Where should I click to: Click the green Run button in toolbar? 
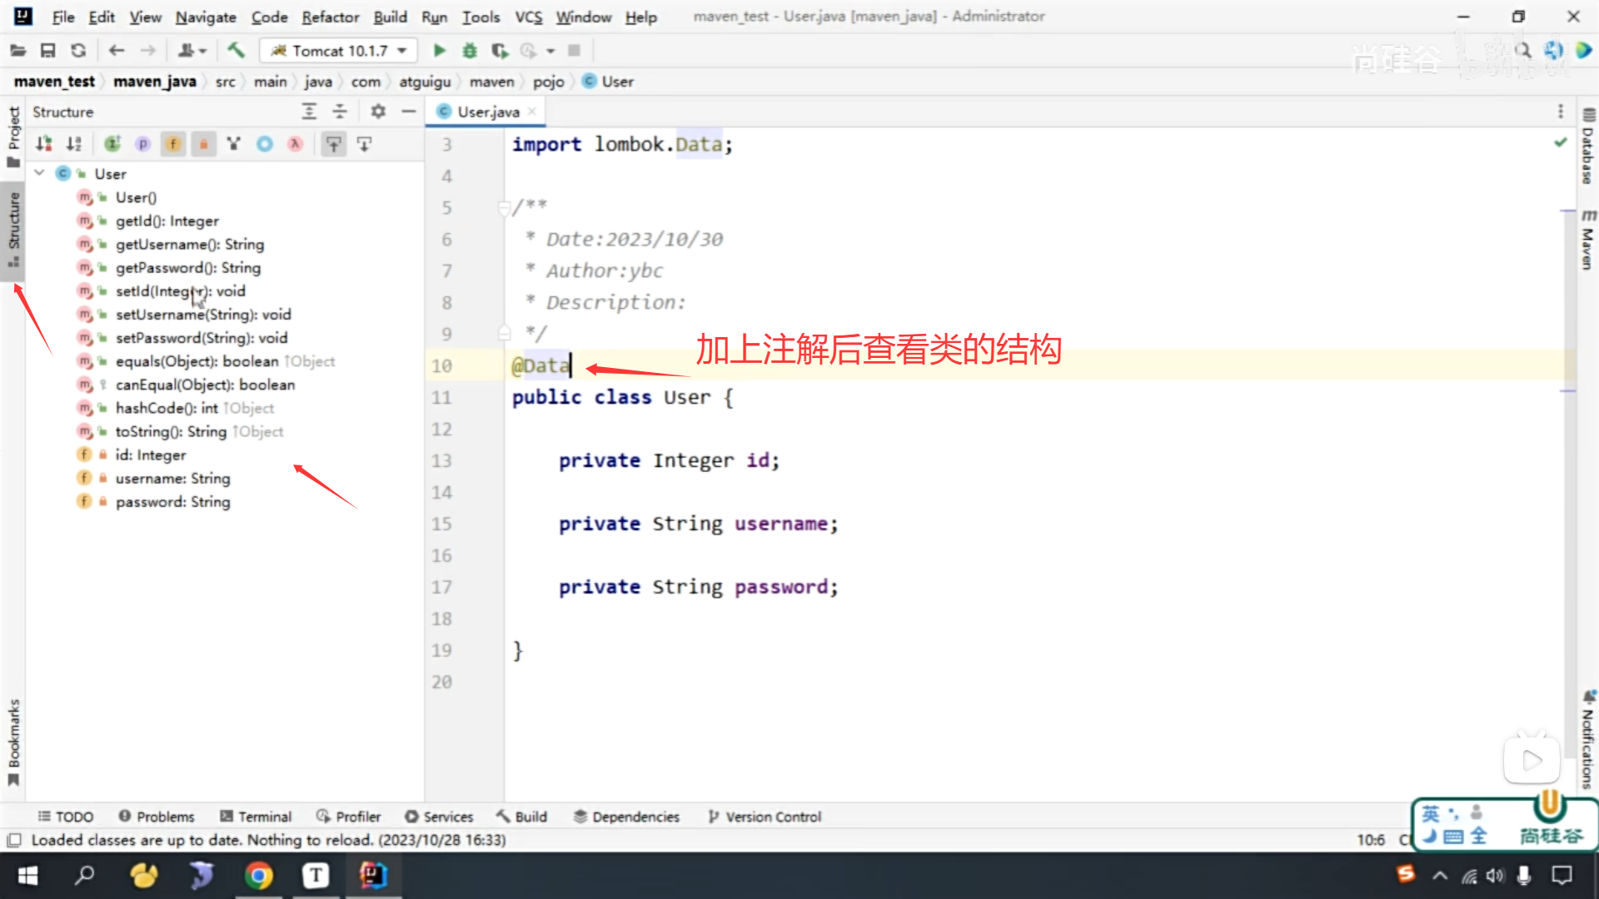pos(439,51)
